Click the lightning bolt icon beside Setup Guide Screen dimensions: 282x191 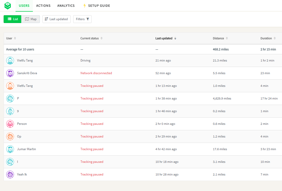coord(85,6)
